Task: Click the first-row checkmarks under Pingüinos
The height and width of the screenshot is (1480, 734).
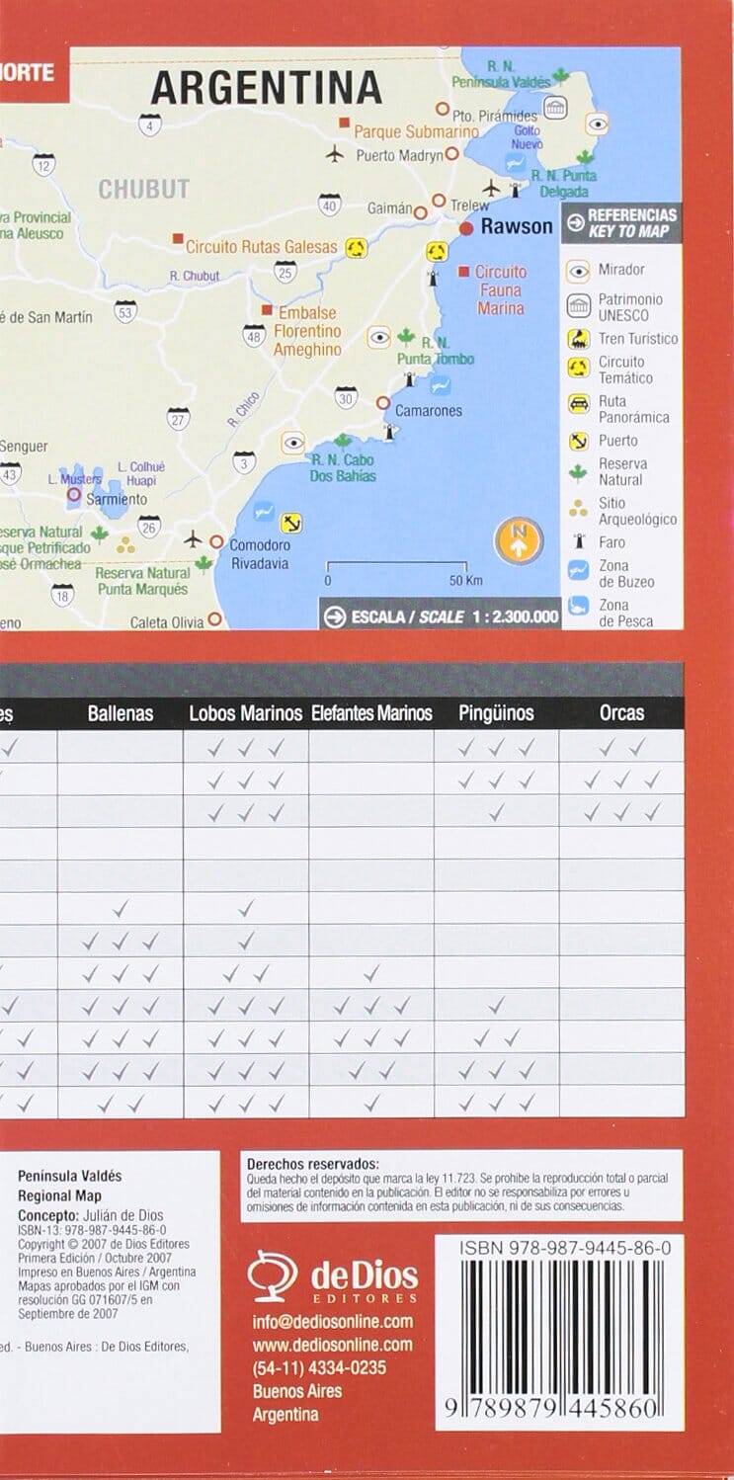Action: pos(496,748)
